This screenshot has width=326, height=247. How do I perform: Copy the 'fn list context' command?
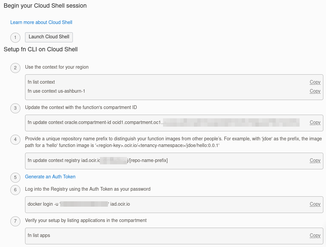click(315, 82)
